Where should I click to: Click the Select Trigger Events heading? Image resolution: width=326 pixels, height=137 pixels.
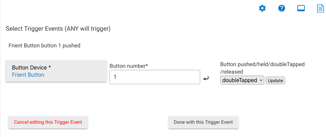click(58, 29)
